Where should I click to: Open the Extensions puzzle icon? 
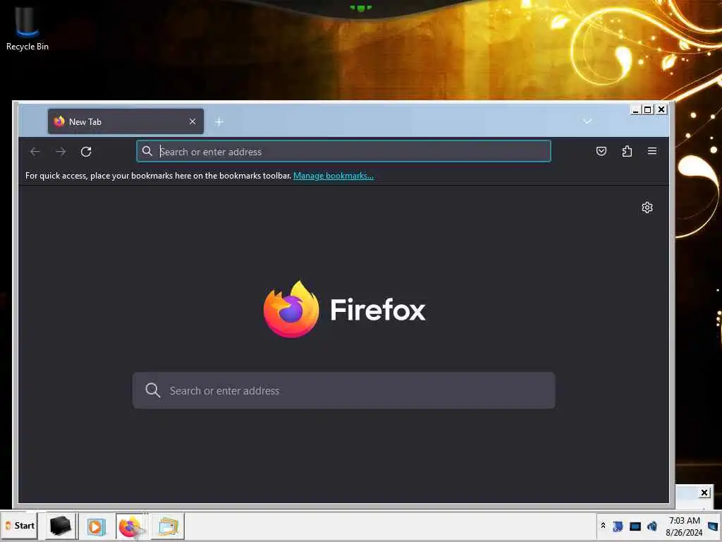click(627, 151)
